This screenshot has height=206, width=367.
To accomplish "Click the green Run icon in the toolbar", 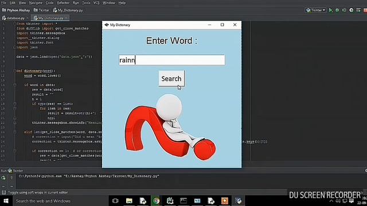I will click(x=331, y=10).
